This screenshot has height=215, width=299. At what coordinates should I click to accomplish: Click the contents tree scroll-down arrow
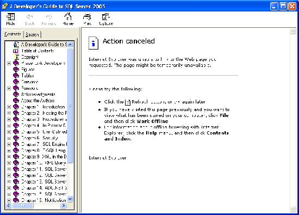[x=70, y=199]
